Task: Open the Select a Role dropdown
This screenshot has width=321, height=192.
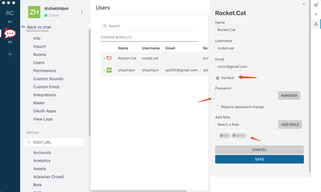Action: coord(246,124)
